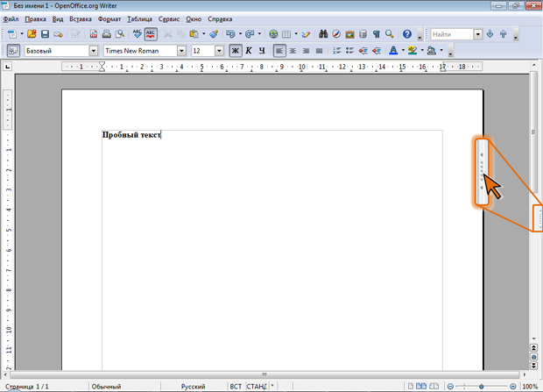Open Find & Replace binoculars icon
The image size is (543, 392).
[323, 34]
